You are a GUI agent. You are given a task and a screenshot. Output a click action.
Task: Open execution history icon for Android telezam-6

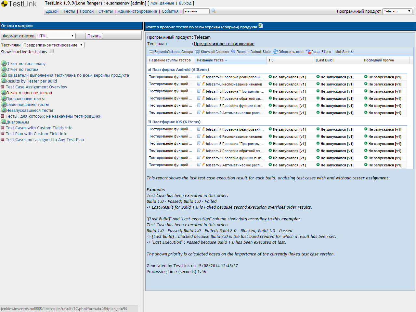[199, 84]
